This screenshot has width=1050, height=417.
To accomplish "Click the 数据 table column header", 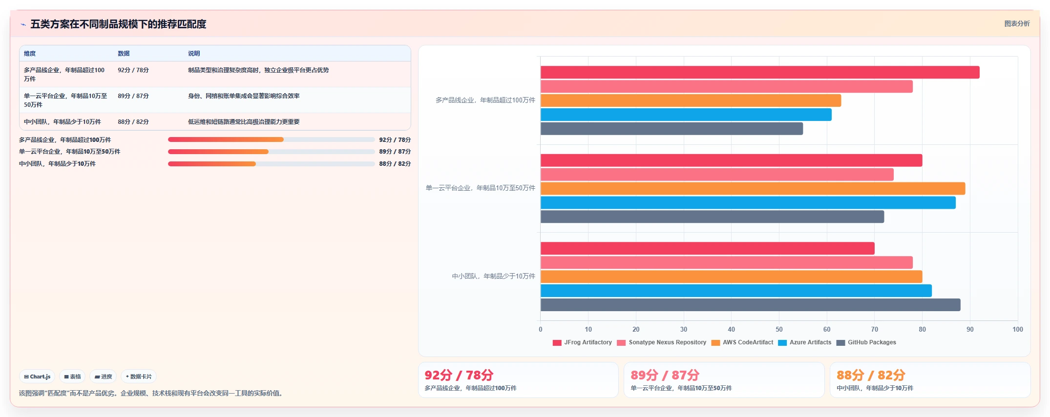I will (x=124, y=54).
